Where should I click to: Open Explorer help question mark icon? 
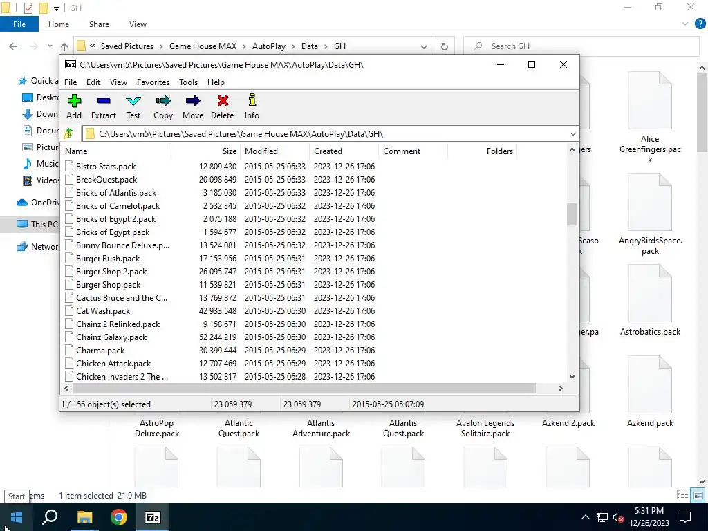[x=700, y=24]
